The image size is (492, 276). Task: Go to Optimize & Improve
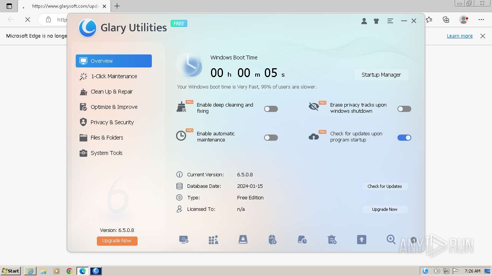[x=114, y=107]
